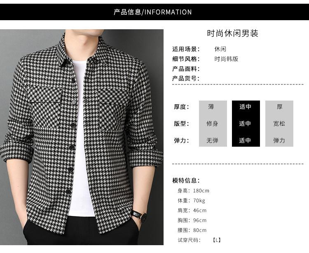Click the tried-on size 【L】 marker
The width and height of the screenshot is (309, 253).
pyautogui.click(x=217, y=240)
